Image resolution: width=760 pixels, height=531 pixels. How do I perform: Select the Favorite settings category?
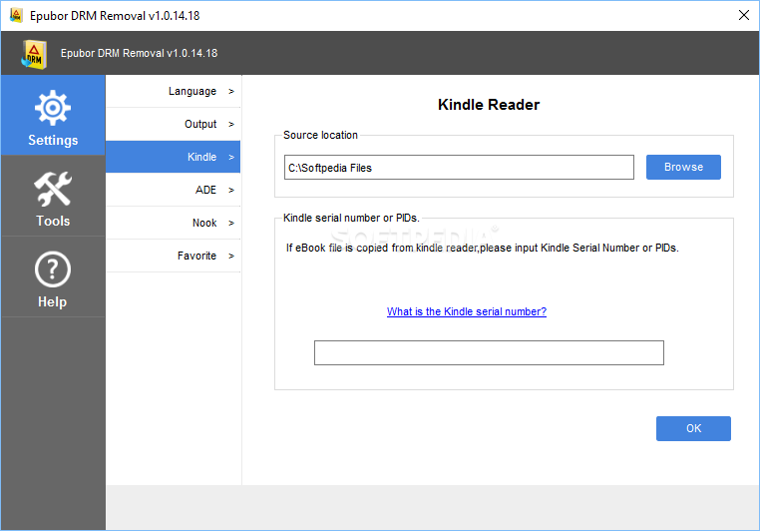pyautogui.click(x=173, y=257)
